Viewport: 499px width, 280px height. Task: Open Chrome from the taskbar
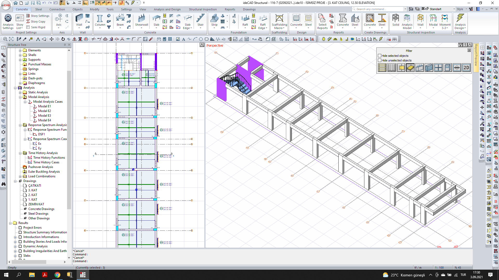click(57, 275)
